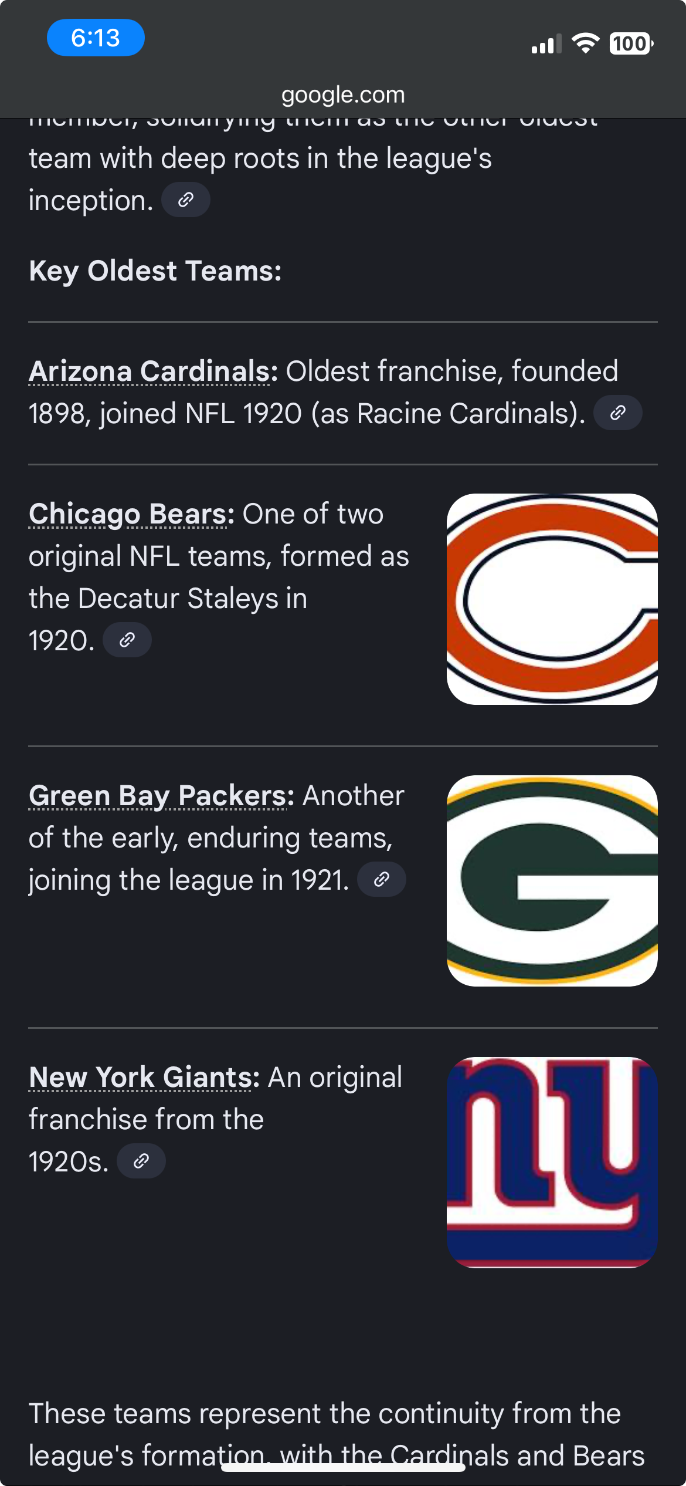Tap the citation link icon after "1920."
The height and width of the screenshot is (1486, 686).
point(127,640)
